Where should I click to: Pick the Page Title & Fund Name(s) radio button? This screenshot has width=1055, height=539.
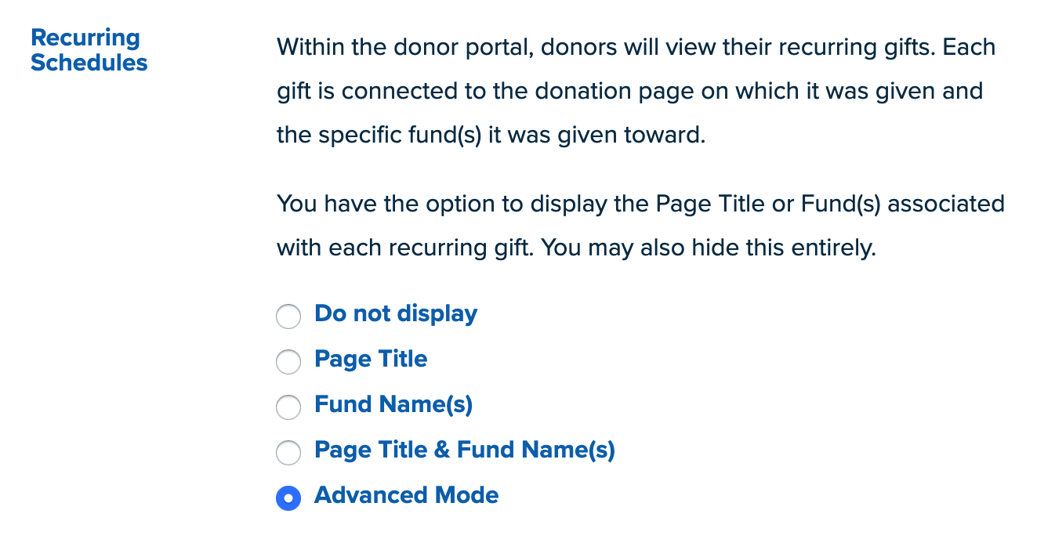[288, 453]
